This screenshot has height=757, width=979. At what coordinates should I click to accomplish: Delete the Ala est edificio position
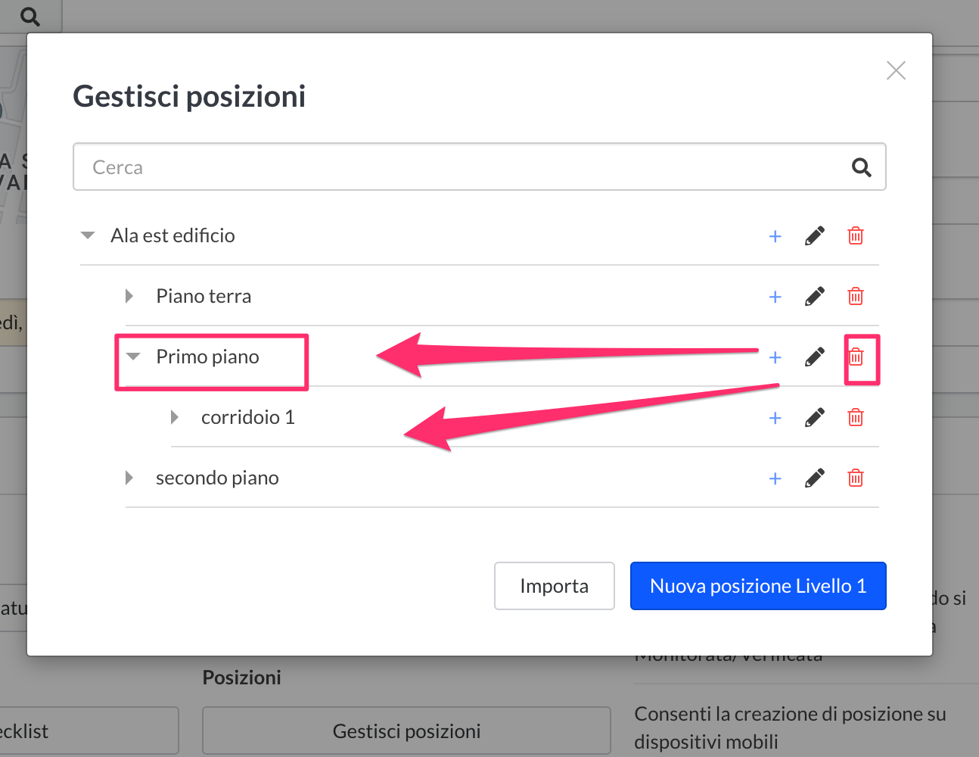856,236
